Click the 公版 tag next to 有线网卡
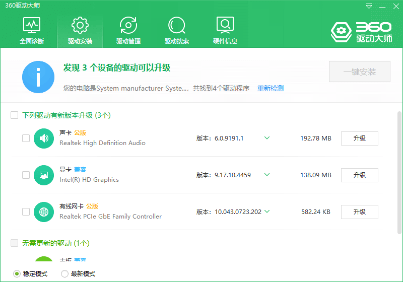Viewport: 403px width, 282px height. 92,206
